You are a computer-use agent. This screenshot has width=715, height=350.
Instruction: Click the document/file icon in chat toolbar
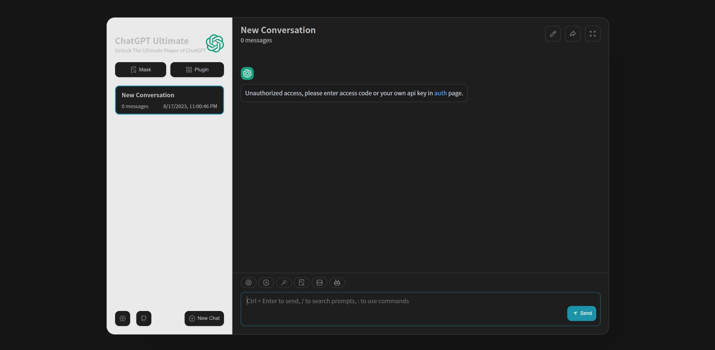click(302, 282)
